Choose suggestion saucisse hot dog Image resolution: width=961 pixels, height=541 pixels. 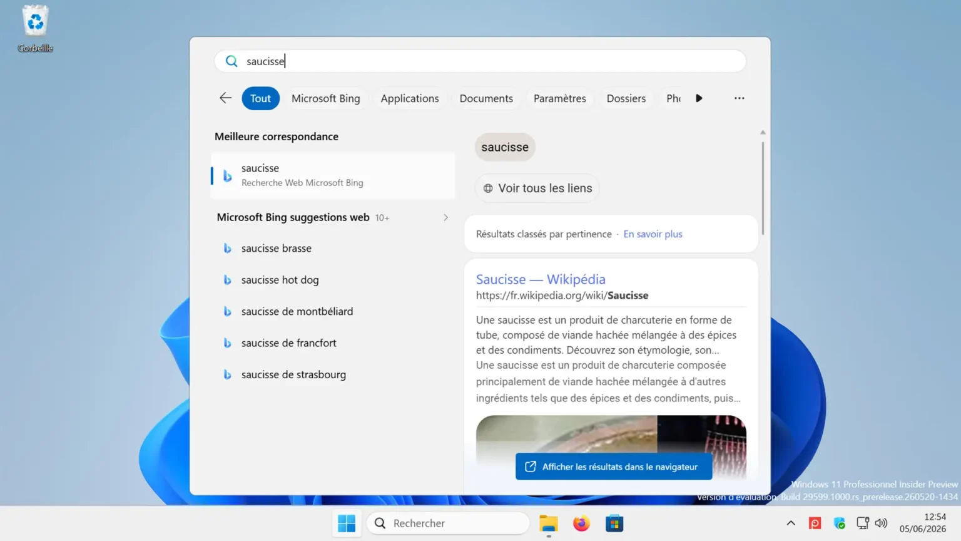pyautogui.click(x=333, y=280)
